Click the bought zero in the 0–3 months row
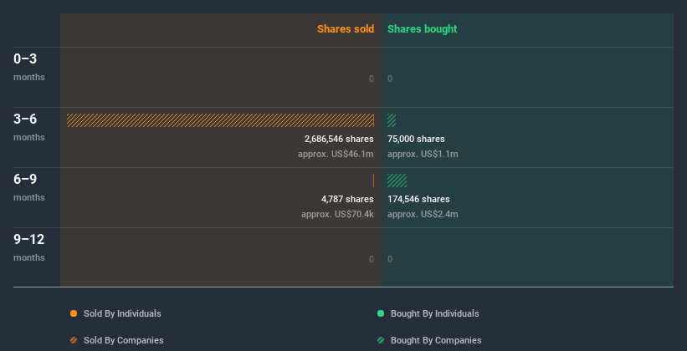The image size is (687, 351). (x=390, y=79)
